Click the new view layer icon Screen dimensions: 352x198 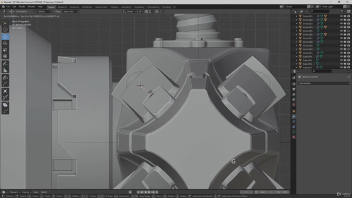[x=345, y=7]
